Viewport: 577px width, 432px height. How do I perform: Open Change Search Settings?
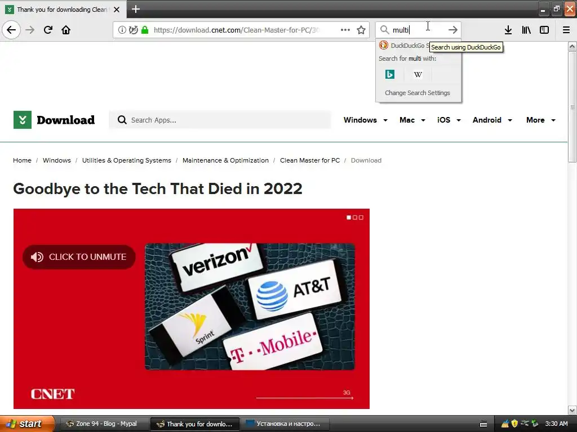coord(418,93)
